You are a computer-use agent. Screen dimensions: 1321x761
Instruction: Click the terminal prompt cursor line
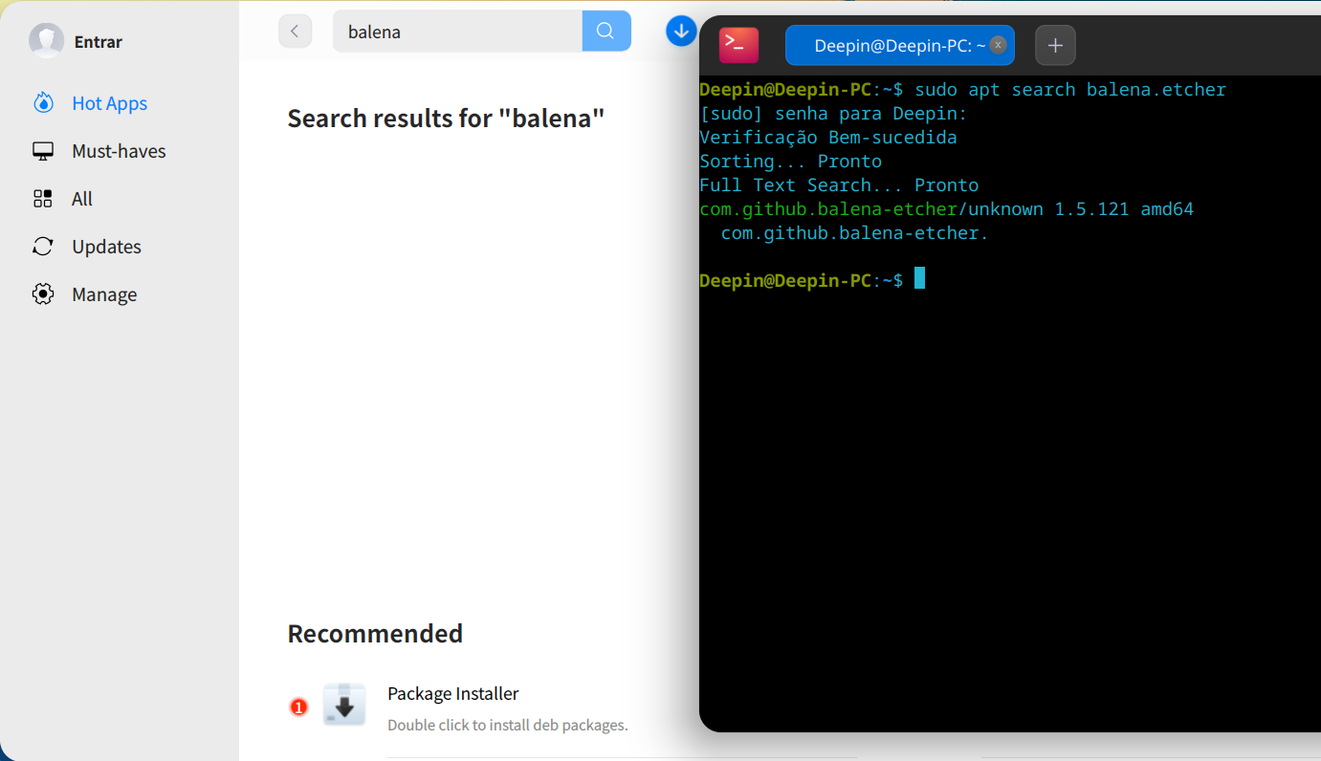click(812, 280)
